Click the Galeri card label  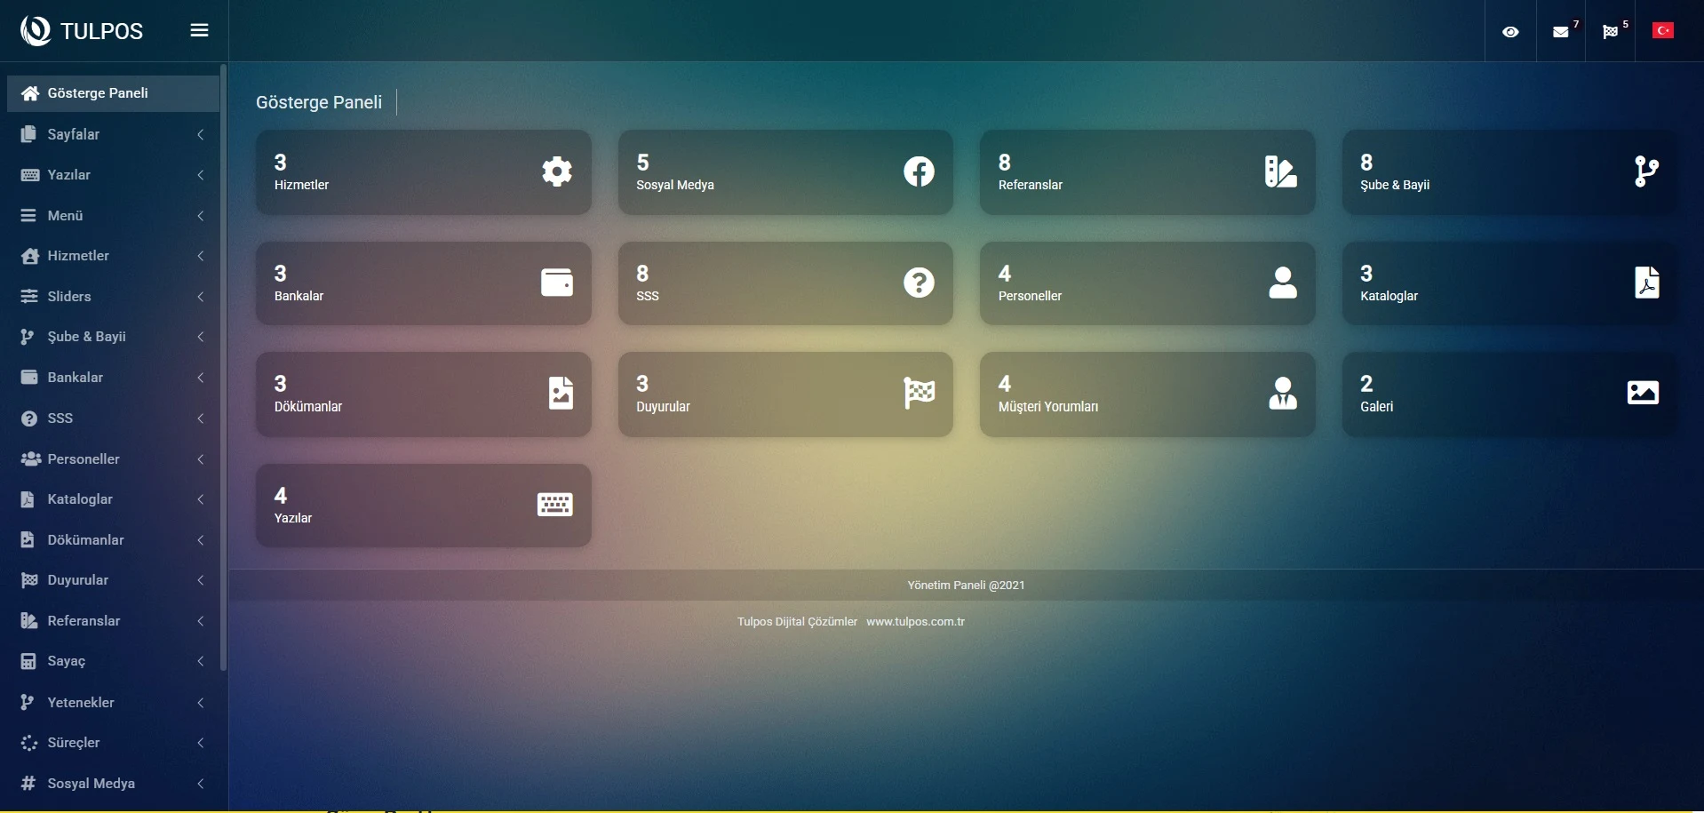[x=1376, y=407]
